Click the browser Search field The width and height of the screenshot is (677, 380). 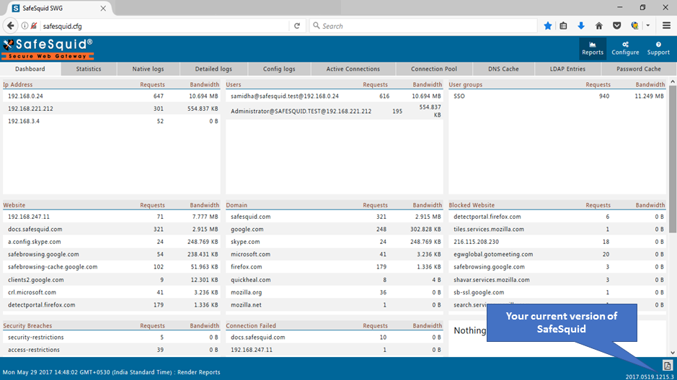pos(423,26)
